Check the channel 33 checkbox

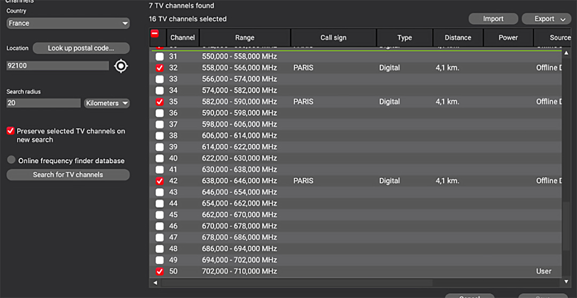tap(159, 79)
